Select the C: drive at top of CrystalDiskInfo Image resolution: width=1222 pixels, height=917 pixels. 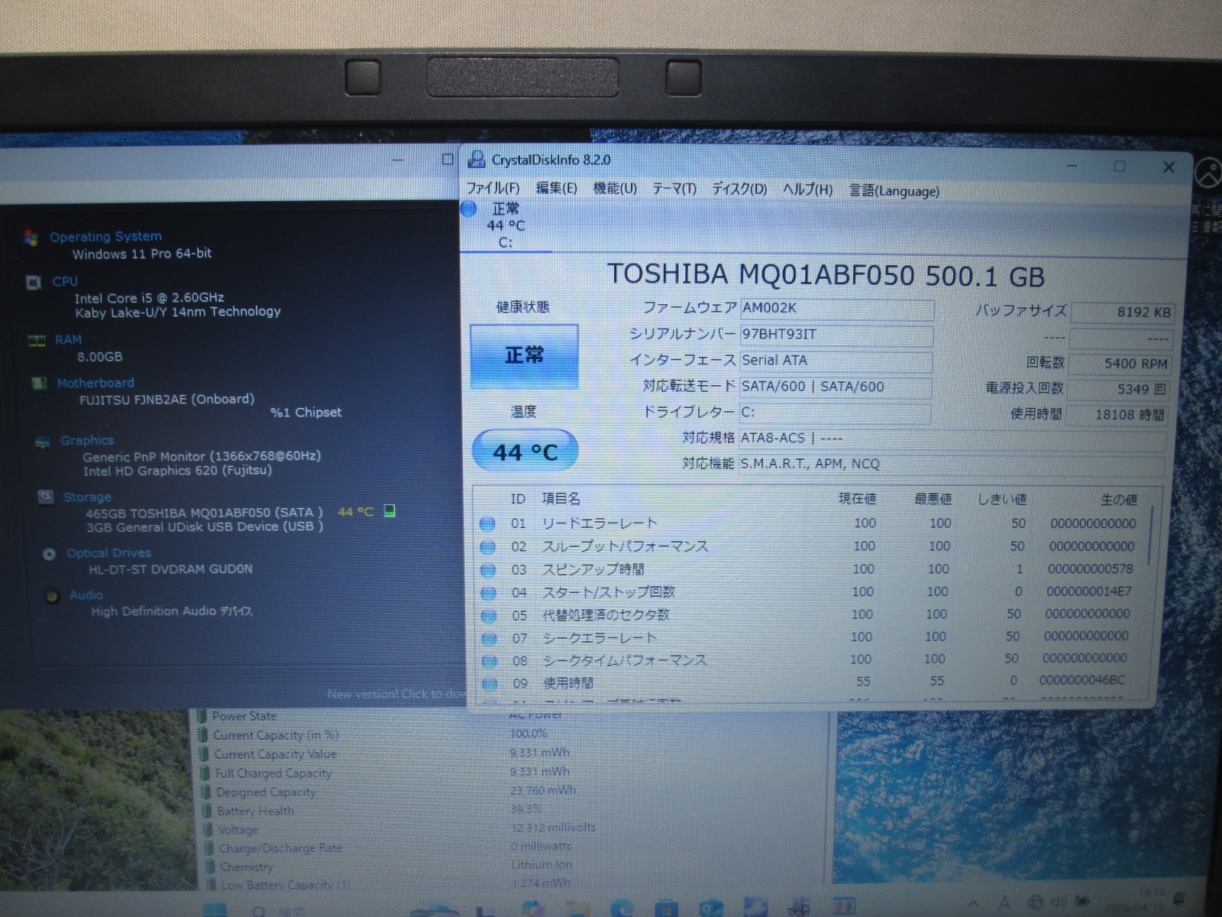505,225
